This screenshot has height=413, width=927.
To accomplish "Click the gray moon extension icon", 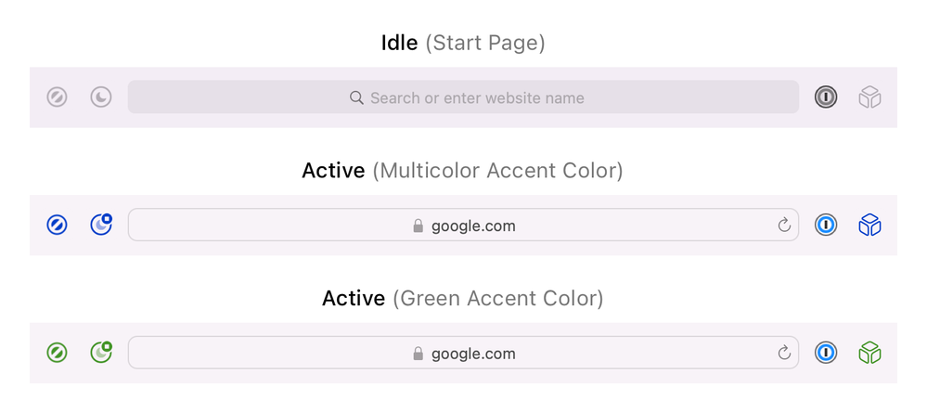I will (101, 97).
